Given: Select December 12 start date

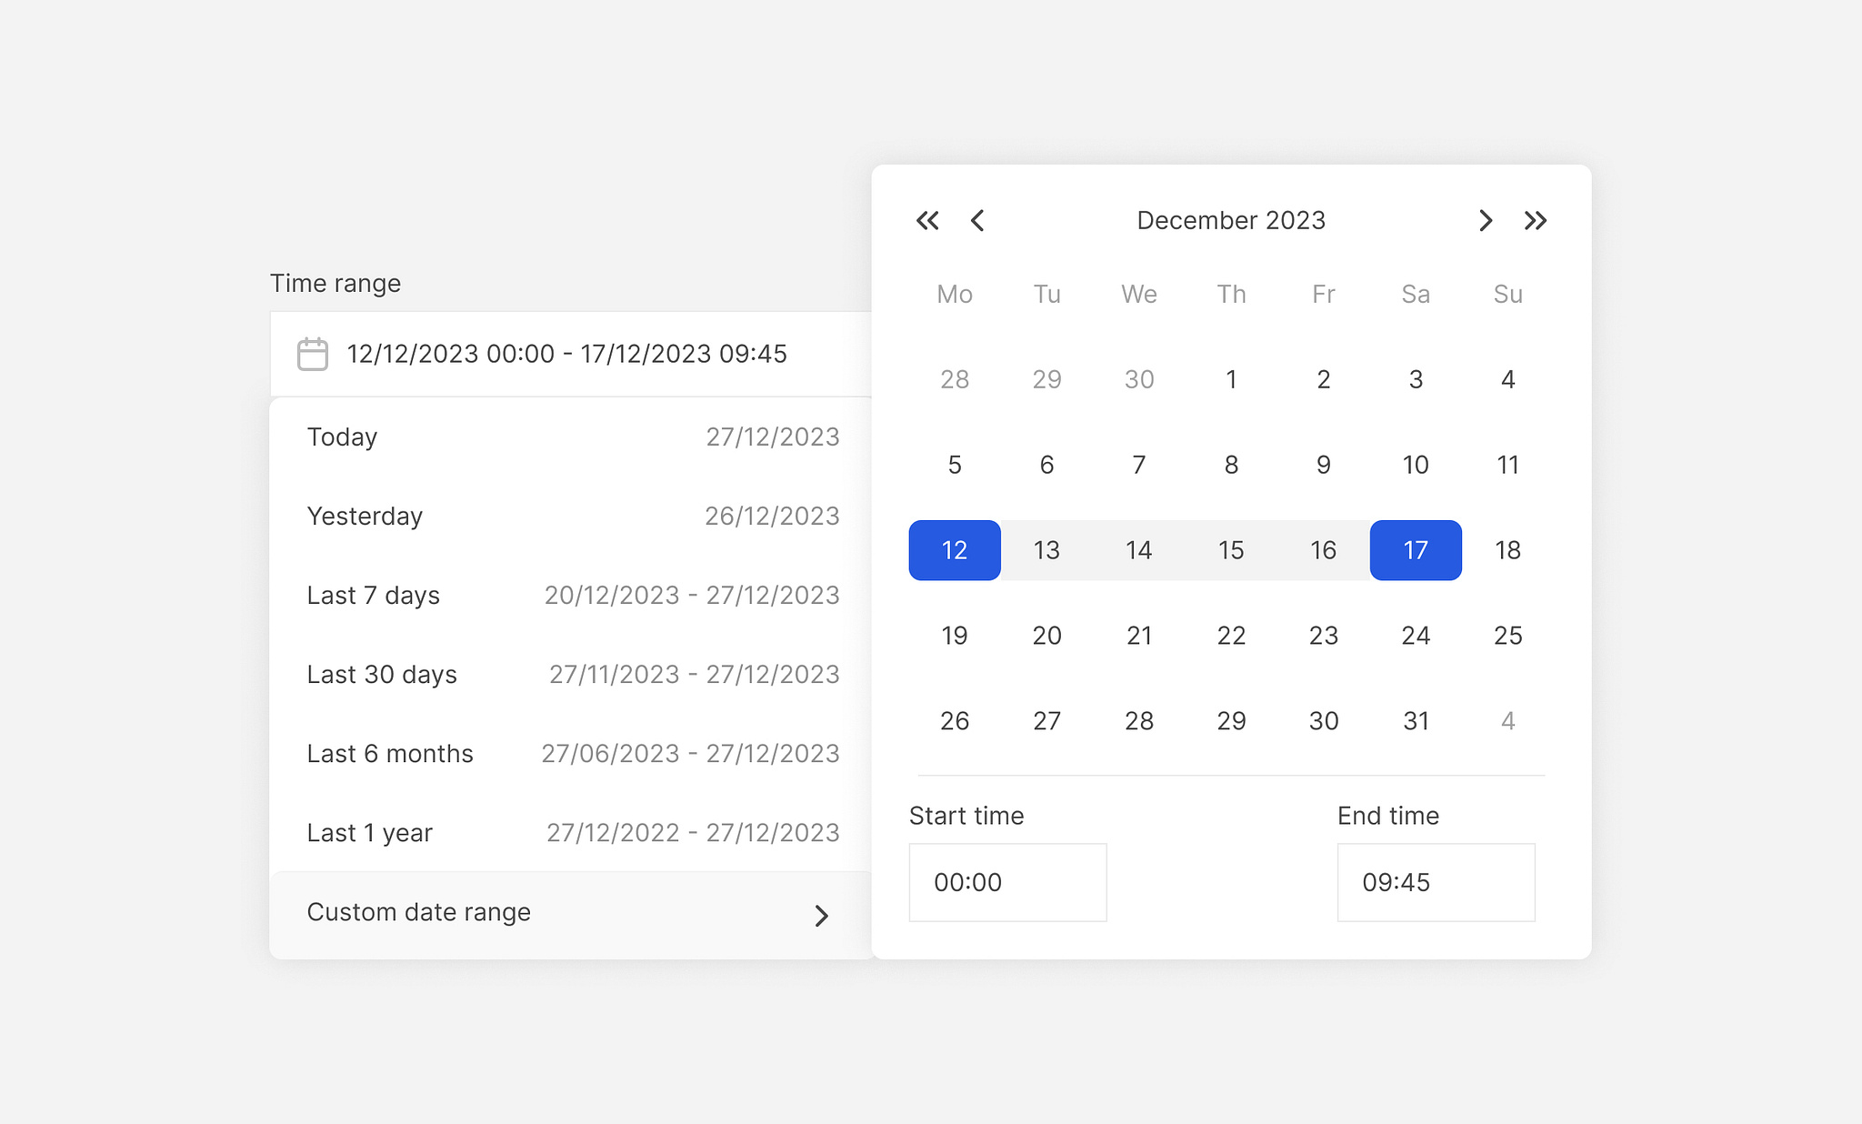Looking at the screenshot, I should pos(954,550).
